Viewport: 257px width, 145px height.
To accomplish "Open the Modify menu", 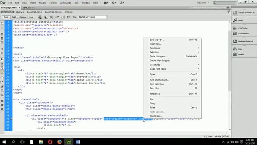I will (43, 3).
